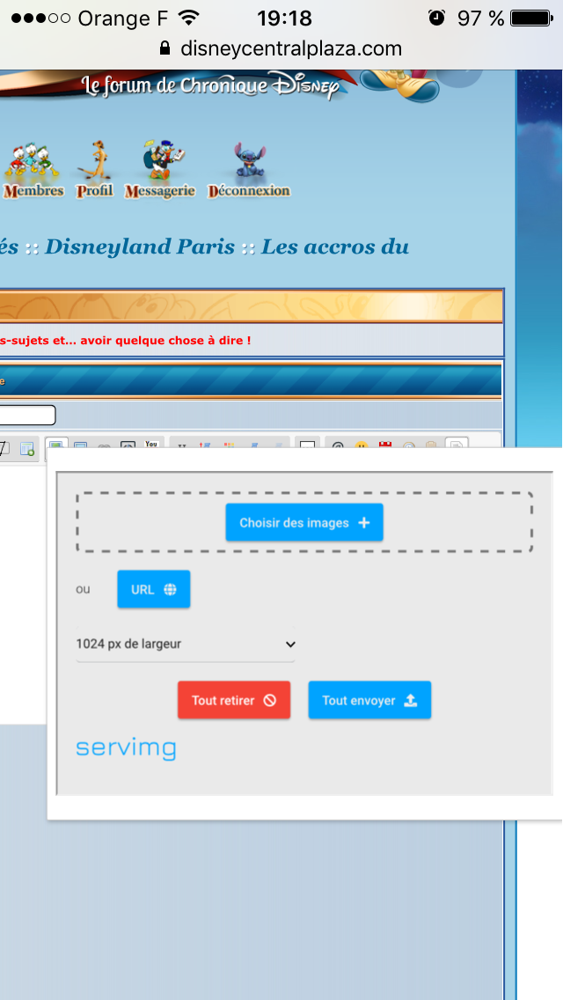This screenshot has width=563, height=1000.
Task: Click the post title input field
Action: coord(26,415)
